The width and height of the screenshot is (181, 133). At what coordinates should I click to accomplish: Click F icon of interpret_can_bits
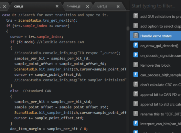pos(136,123)
